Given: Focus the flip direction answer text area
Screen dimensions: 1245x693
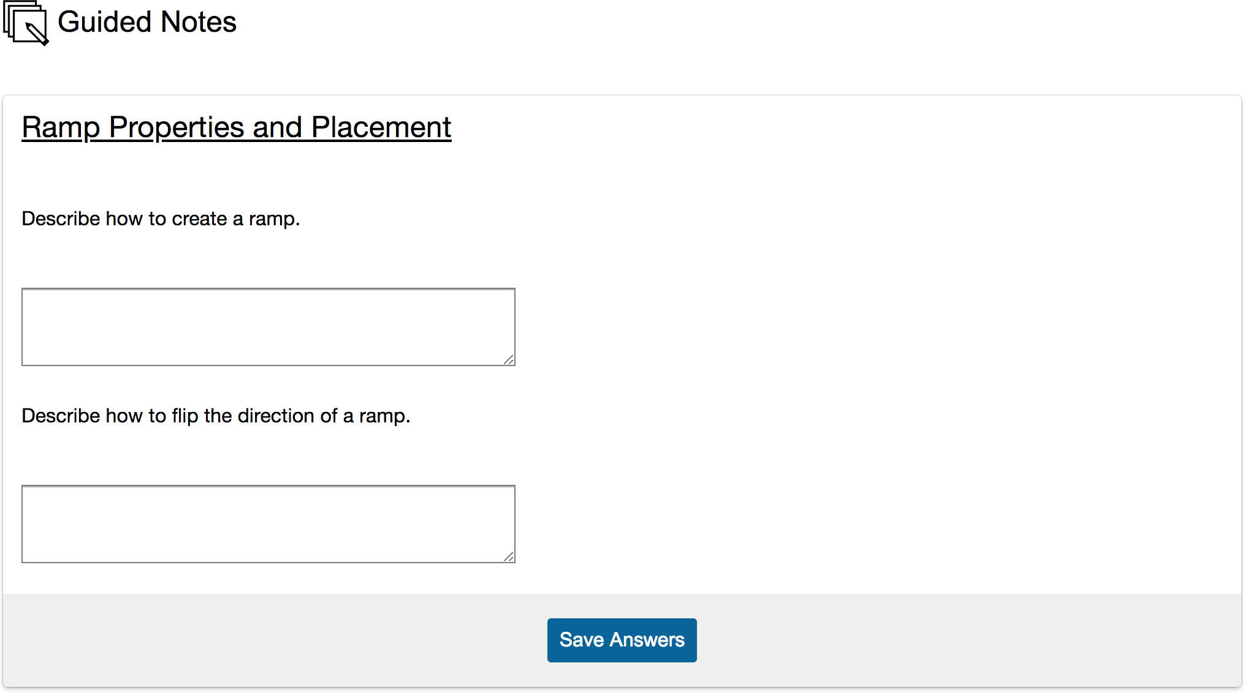Looking at the screenshot, I should click(x=268, y=524).
